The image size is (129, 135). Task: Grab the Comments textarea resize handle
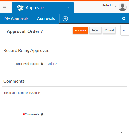pos(121,132)
